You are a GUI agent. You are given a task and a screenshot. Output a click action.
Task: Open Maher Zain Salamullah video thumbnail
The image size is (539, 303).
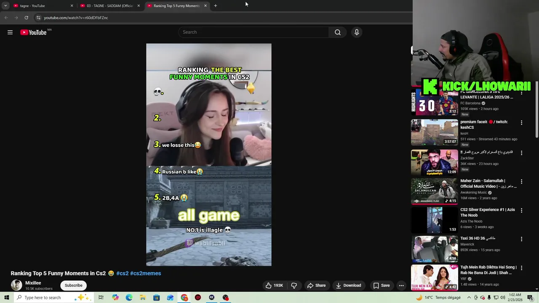(435, 191)
